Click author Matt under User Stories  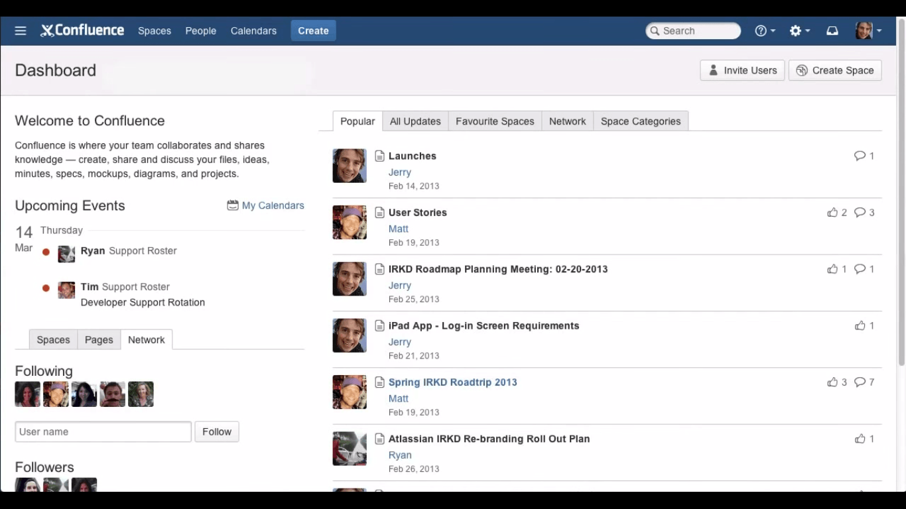tap(399, 229)
